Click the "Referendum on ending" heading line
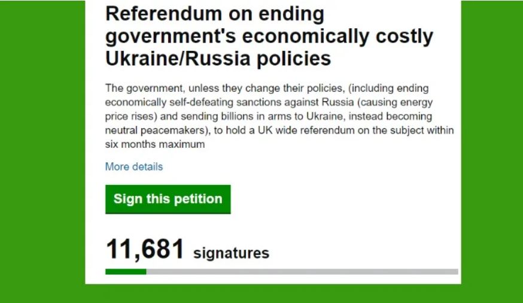Viewport: 523px width, 303px height. [214, 14]
